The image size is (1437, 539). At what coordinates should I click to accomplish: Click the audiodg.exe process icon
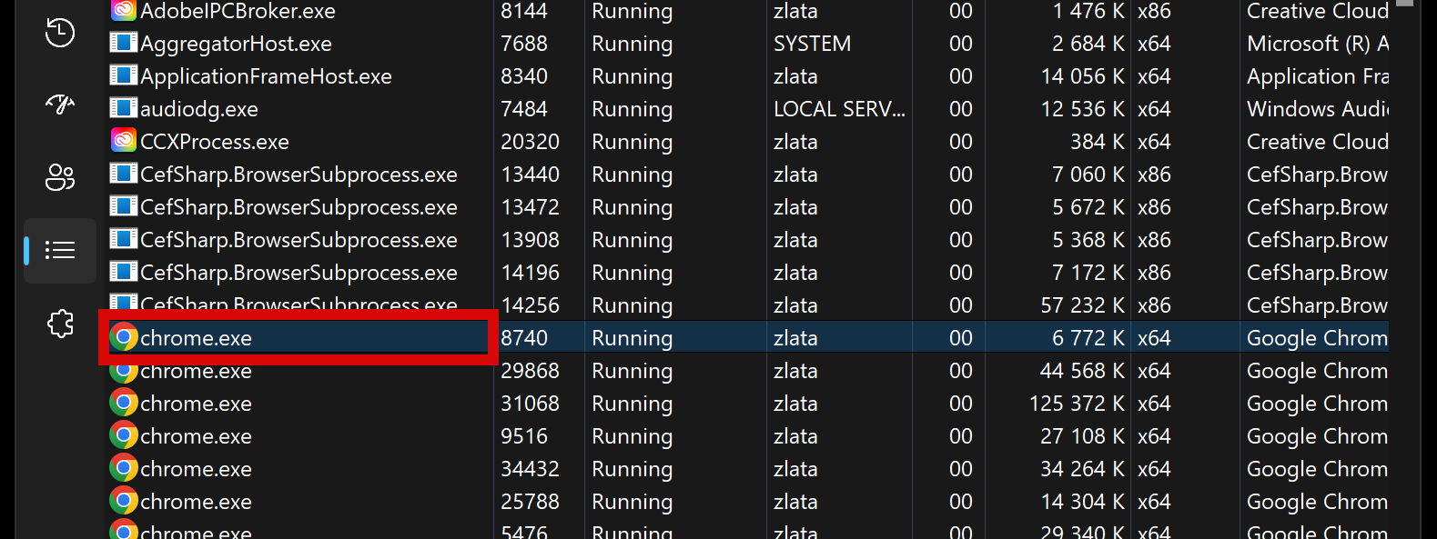click(x=124, y=108)
